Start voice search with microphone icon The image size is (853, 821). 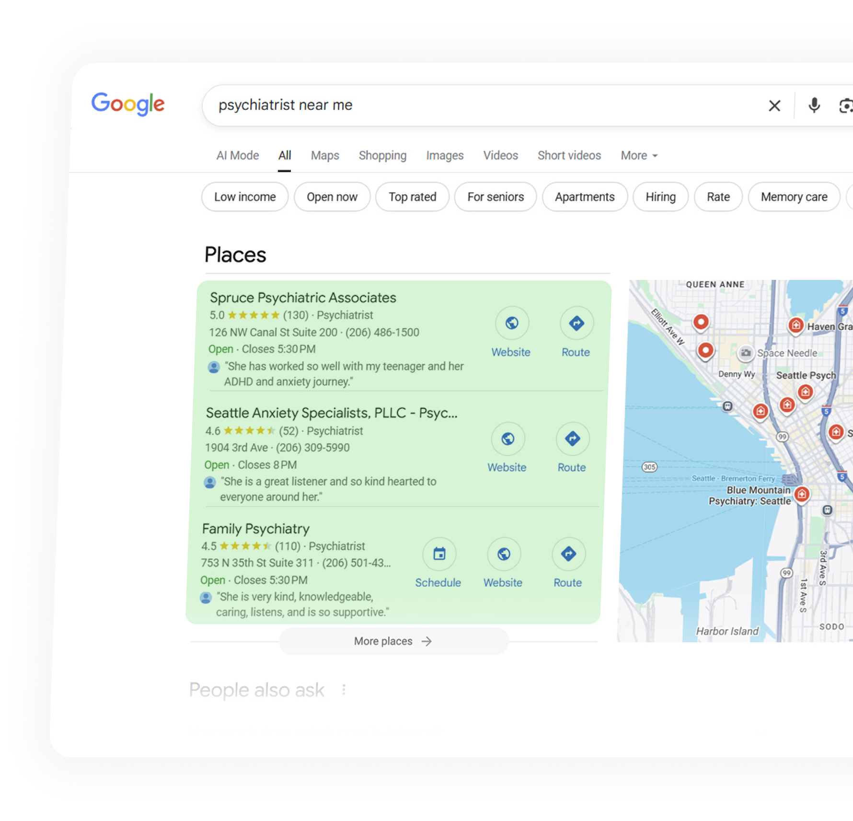(x=814, y=105)
